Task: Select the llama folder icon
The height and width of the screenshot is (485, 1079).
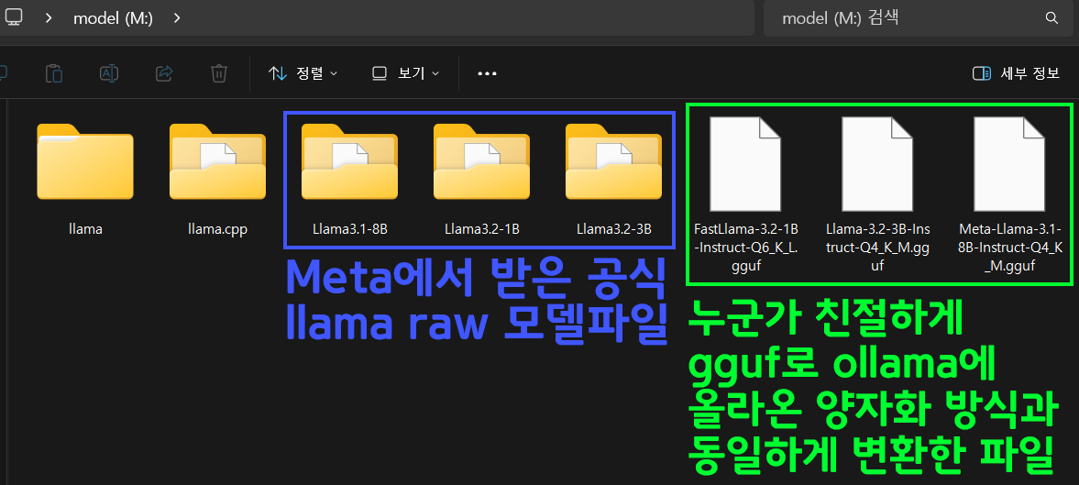Action: (85, 161)
